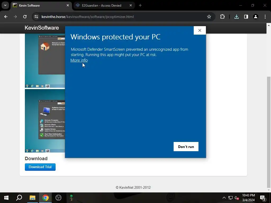This screenshot has height=203, width=271.
Task: Click Chrome icon in taskbar
Action: pyautogui.click(x=46, y=198)
